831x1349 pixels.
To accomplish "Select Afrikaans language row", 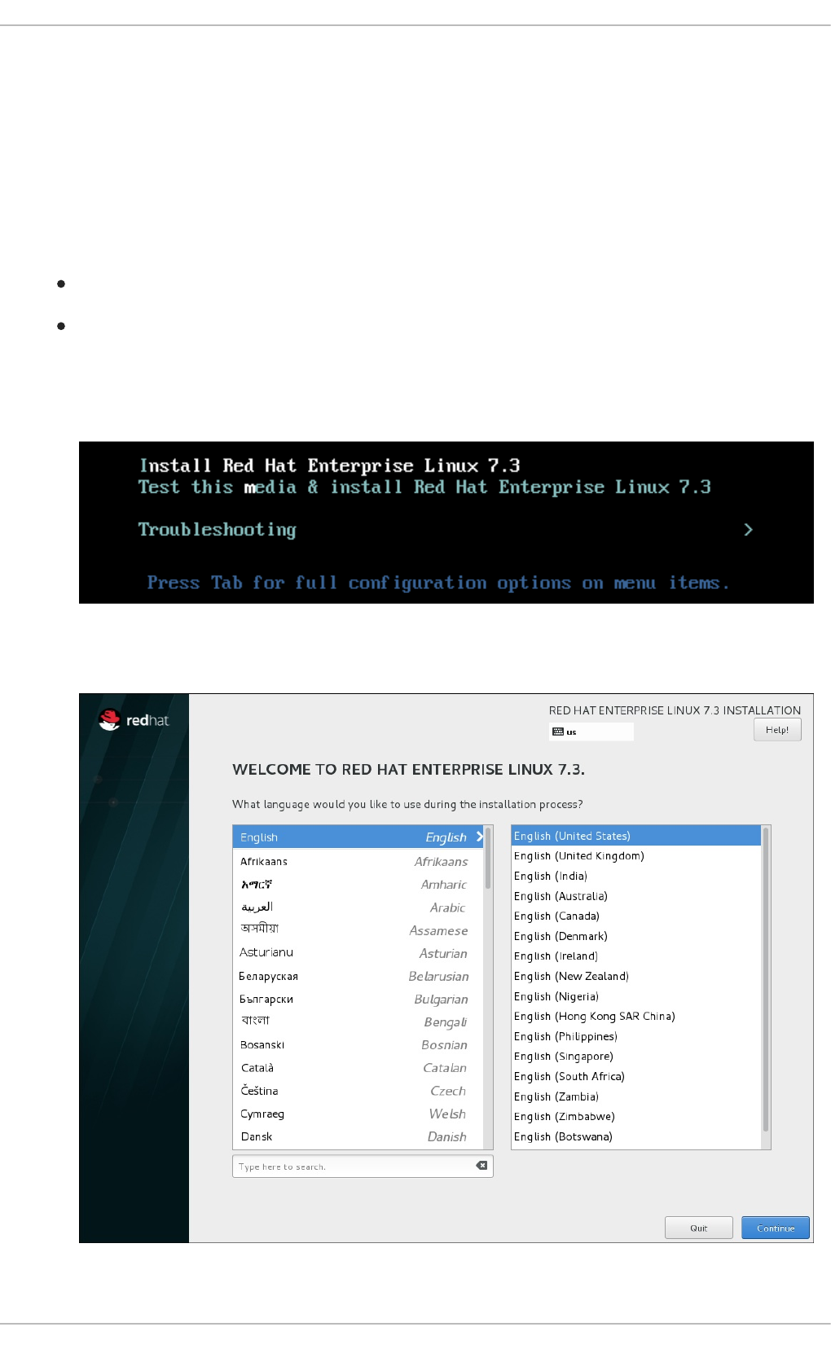I will pos(358,861).
